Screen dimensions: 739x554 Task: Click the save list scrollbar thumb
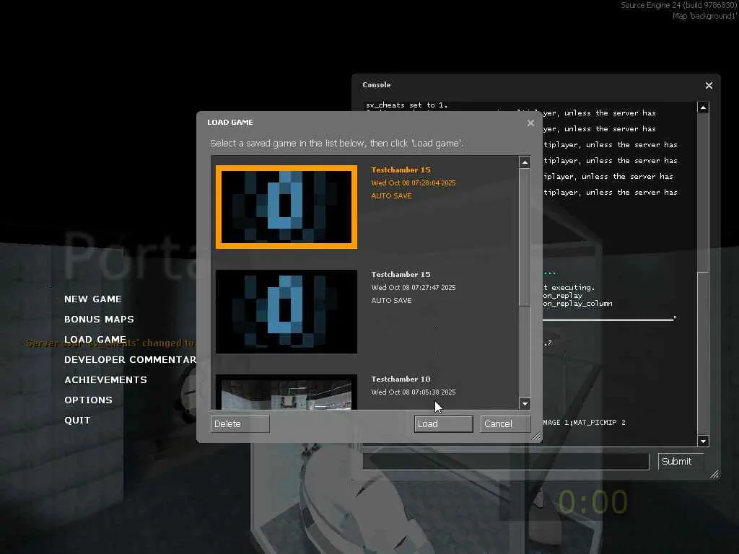tap(525, 237)
